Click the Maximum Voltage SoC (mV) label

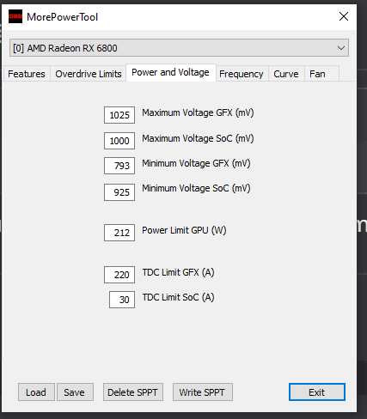point(198,138)
